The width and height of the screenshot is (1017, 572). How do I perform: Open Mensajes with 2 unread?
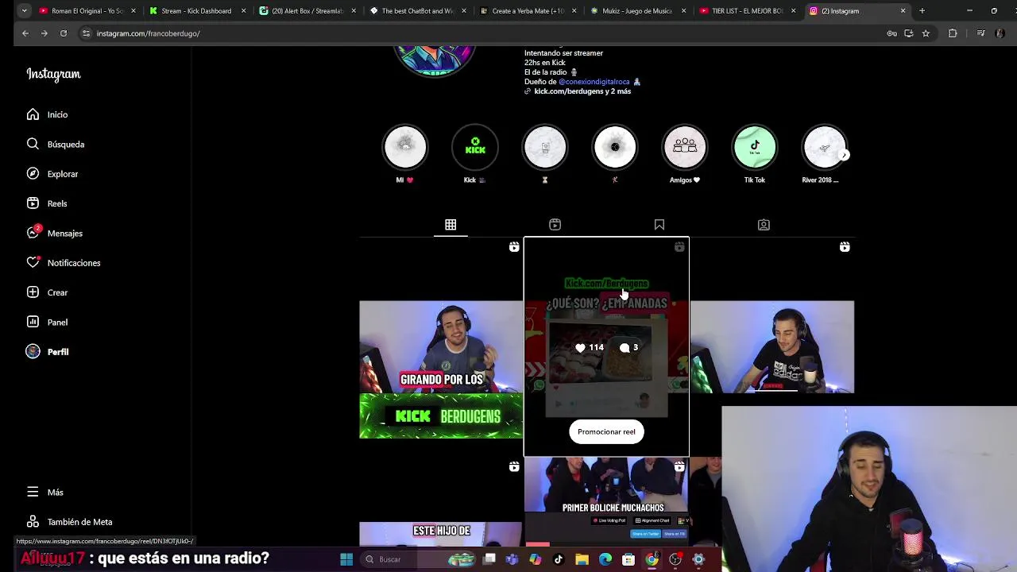click(x=54, y=233)
